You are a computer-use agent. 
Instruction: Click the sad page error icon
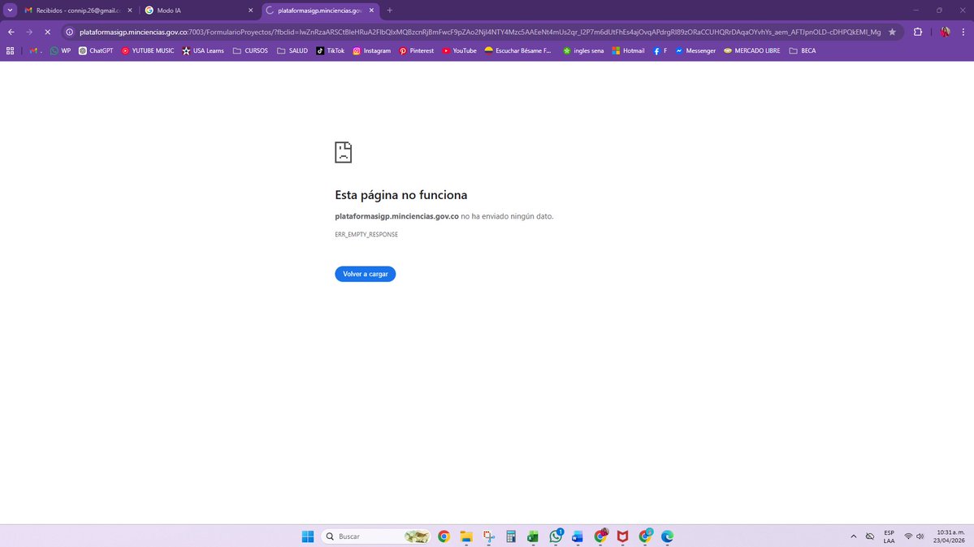343,152
